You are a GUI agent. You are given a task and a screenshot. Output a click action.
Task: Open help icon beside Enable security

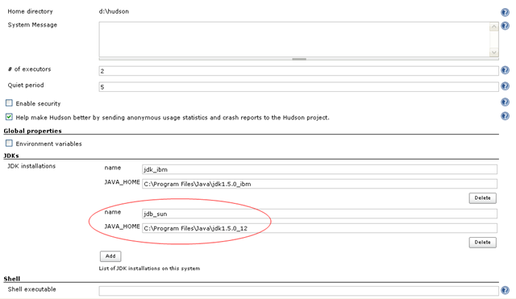click(x=505, y=102)
